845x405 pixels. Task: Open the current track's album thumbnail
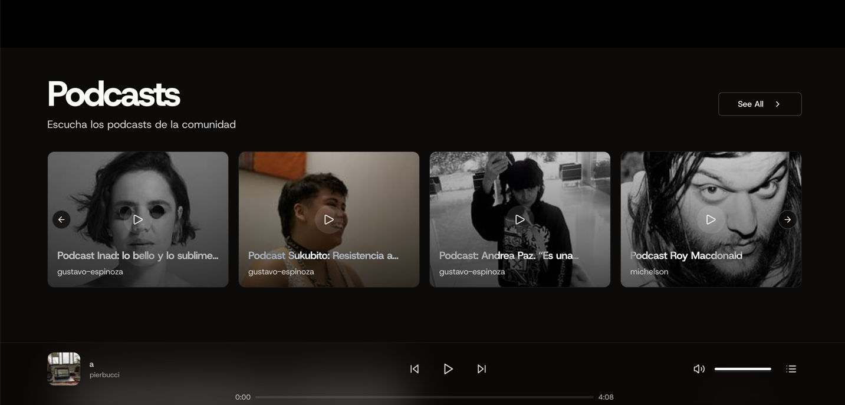[63, 368]
